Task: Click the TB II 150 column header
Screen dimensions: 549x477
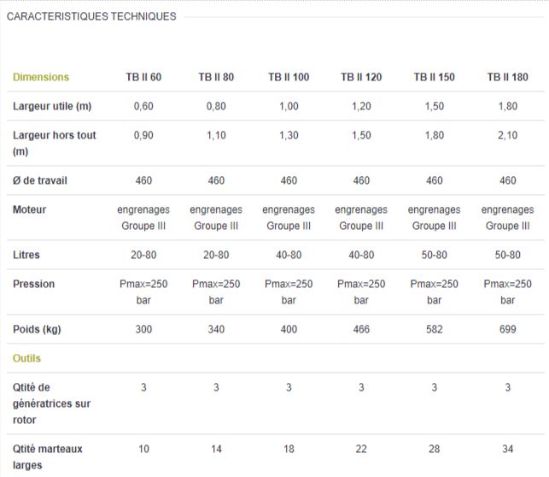Action: coord(435,77)
